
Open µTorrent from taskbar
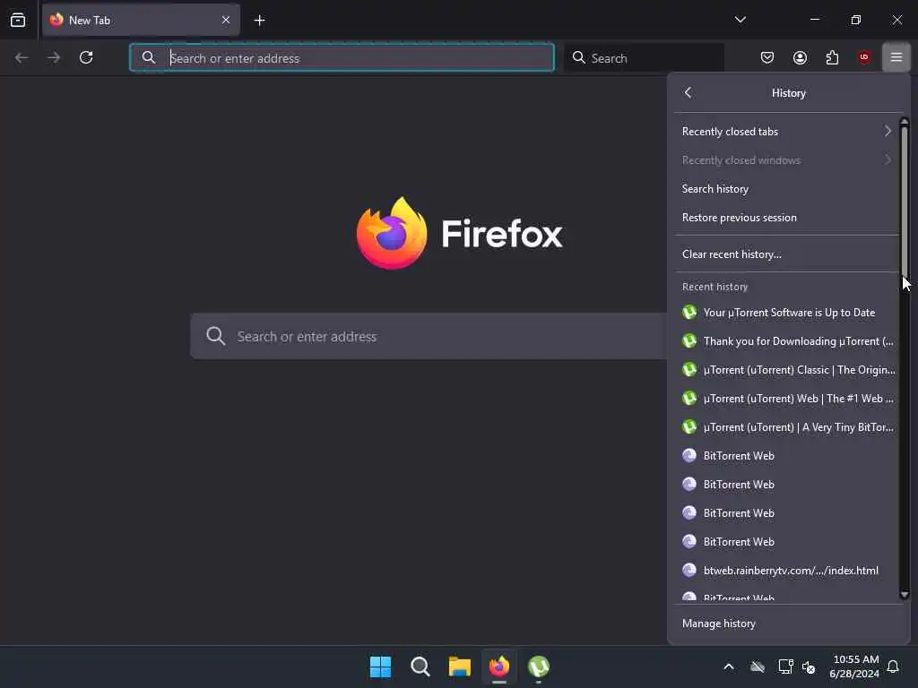[539, 666]
